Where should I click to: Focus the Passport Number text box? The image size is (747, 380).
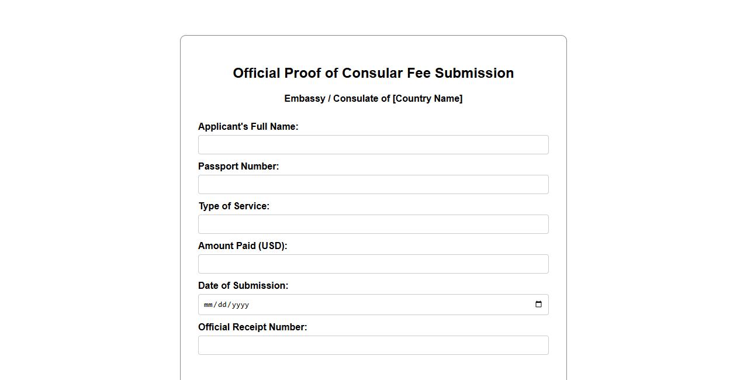[x=373, y=185]
